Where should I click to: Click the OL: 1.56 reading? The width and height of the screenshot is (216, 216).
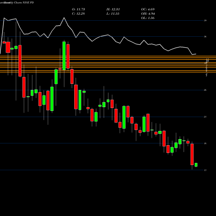(148, 18)
